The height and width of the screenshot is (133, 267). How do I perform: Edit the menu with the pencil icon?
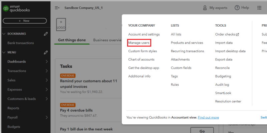46,53
